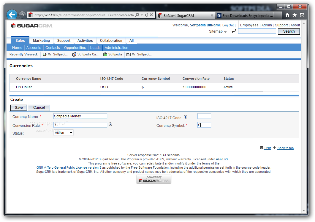Click in the Currency Symbol field
This screenshot has height=222, width=315.
point(204,125)
